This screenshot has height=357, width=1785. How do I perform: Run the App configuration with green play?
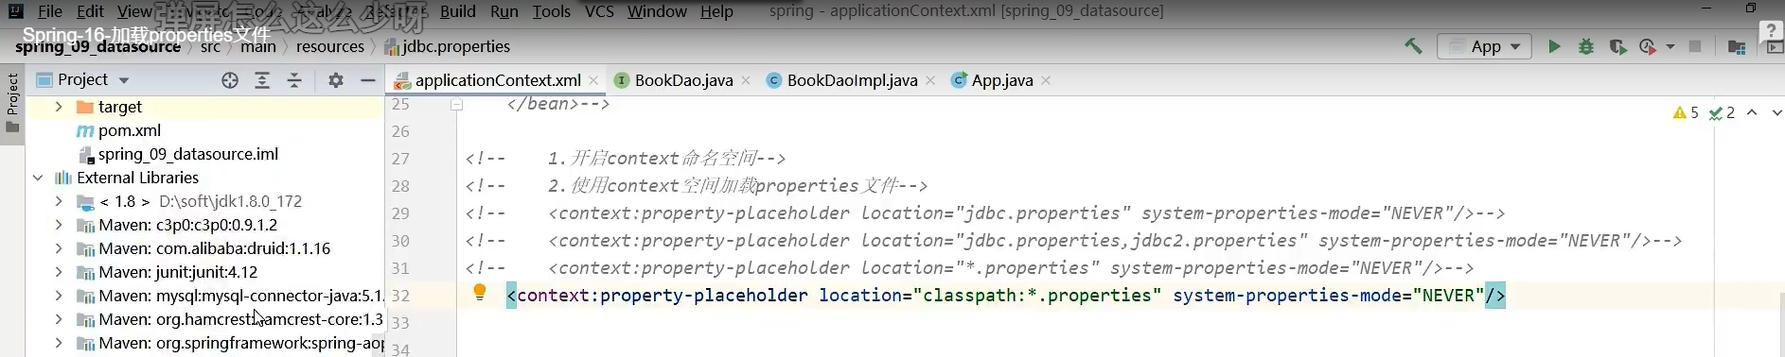click(x=1553, y=46)
